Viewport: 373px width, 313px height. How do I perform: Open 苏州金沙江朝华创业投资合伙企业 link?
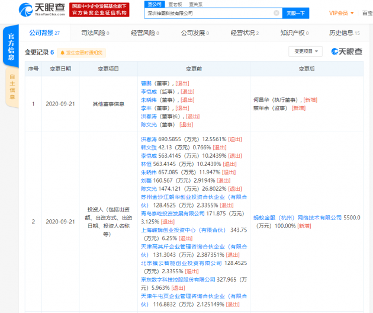point(194,201)
